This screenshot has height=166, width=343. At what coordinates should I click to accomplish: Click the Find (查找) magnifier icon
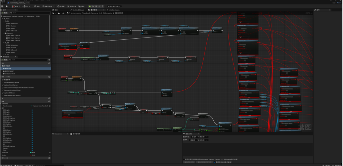point(37,6)
